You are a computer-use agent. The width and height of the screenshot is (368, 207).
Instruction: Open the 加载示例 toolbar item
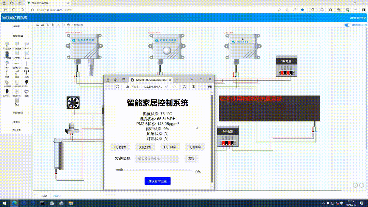pyautogui.click(x=78, y=25)
